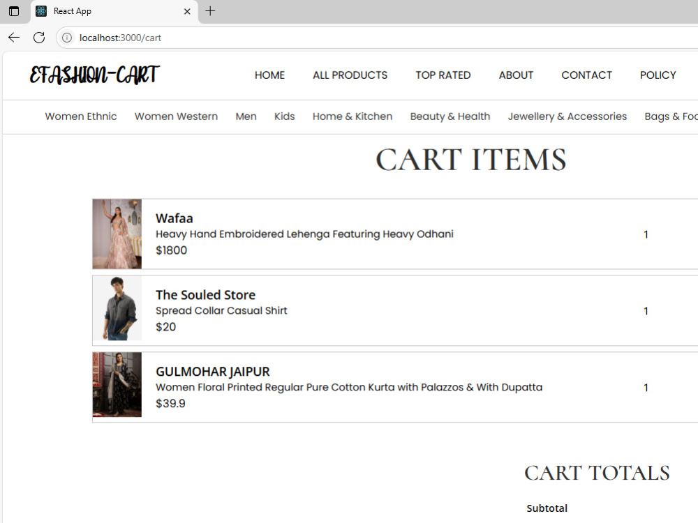Open the tab actions icon
The image size is (698, 523).
[x=14, y=11]
